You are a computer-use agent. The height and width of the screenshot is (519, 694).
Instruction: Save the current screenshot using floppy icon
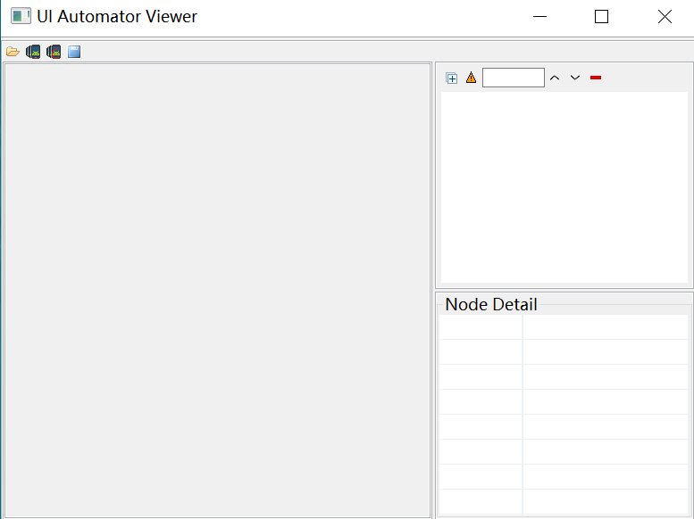74,52
